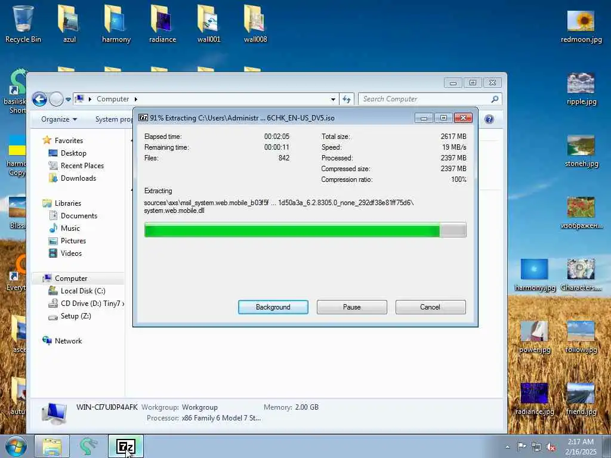611x458 pixels.
Task: Open the Recycle Bin desktop icon
Action: pos(23,23)
